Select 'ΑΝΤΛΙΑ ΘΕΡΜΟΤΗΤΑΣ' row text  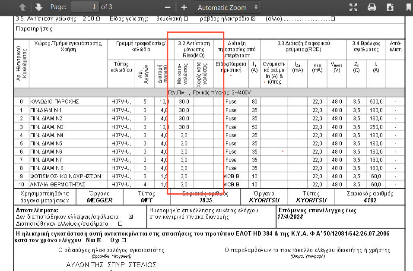58,184
